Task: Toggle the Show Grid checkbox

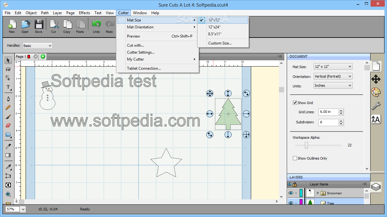Action: [295, 103]
